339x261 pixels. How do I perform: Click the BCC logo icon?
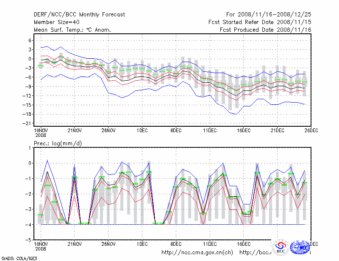(281, 247)
